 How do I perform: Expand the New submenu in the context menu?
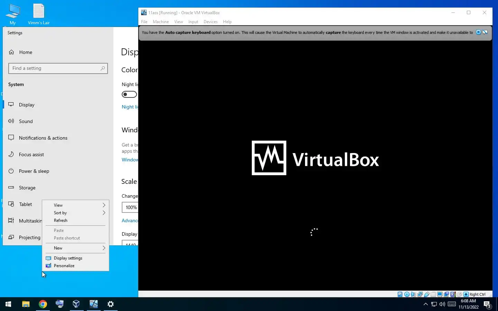(75, 248)
